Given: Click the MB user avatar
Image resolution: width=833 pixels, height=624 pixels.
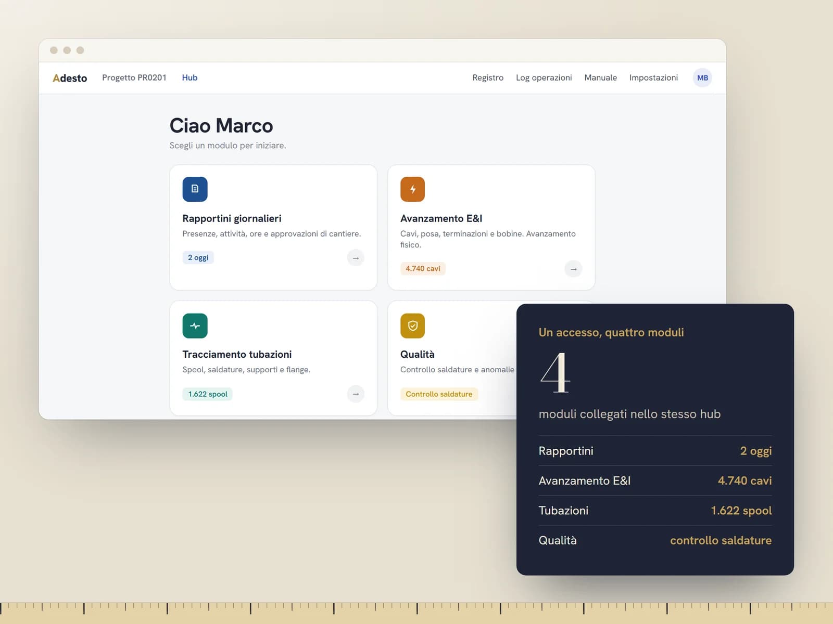Looking at the screenshot, I should (702, 78).
